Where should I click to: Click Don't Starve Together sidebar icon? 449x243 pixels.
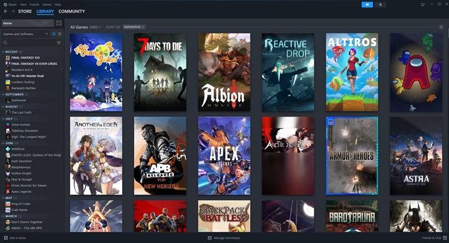(x=7, y=222)
